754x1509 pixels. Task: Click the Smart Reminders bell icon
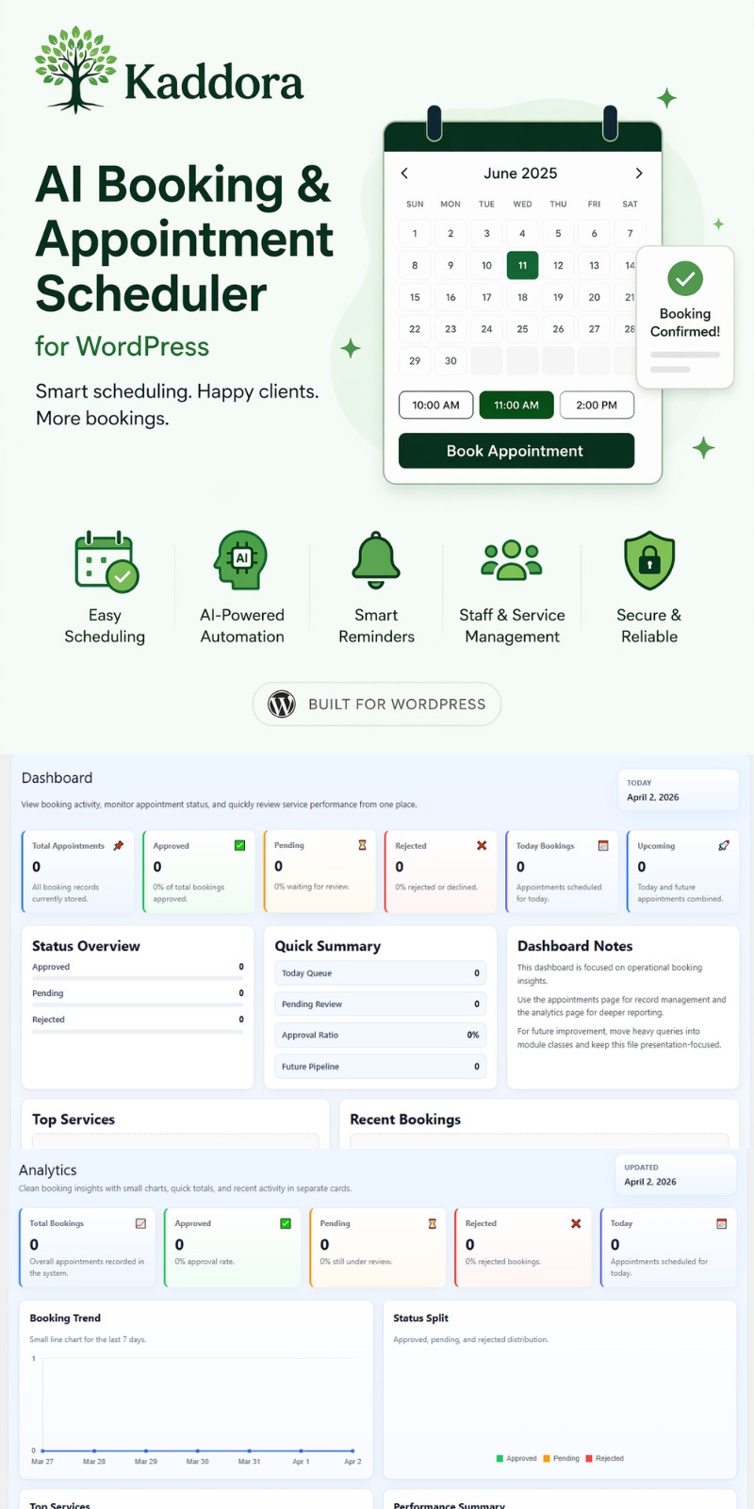tap(376, 560)
